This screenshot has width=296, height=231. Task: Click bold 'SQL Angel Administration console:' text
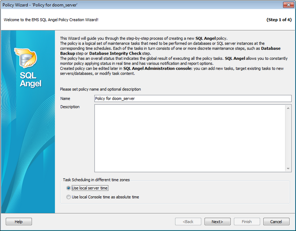point(158,69)
